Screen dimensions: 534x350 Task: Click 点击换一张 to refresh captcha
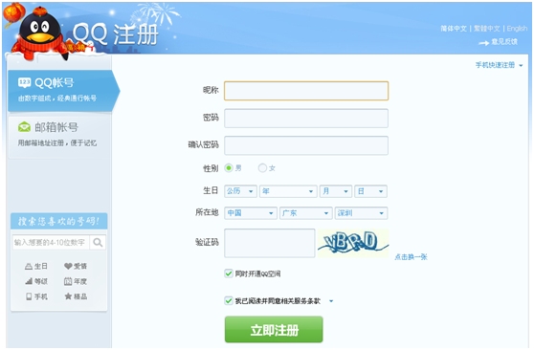point(411,257)
